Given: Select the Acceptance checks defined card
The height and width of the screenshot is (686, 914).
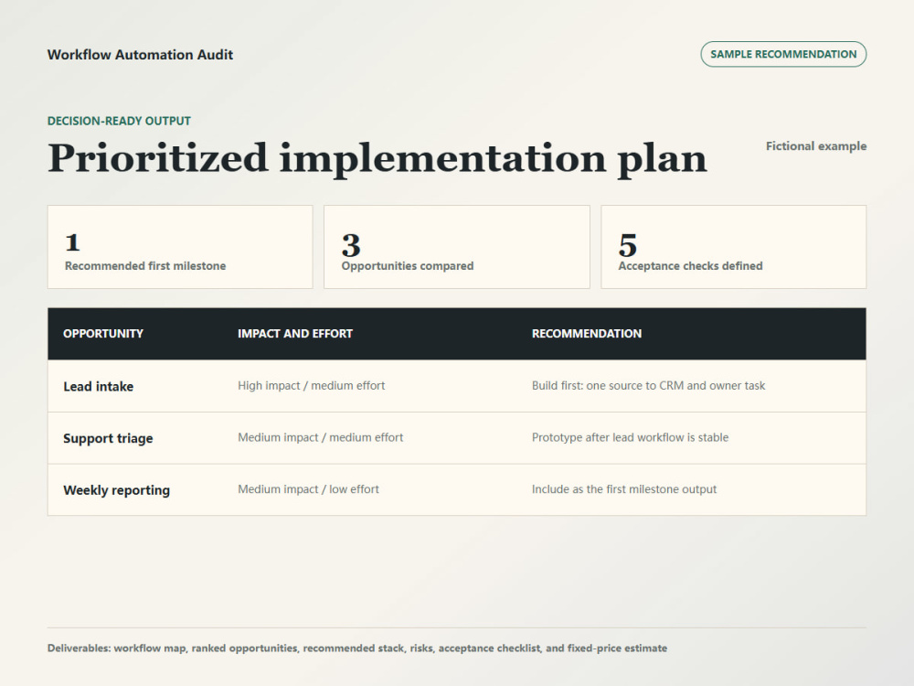Looking at the screenshot, I should 734,247.
